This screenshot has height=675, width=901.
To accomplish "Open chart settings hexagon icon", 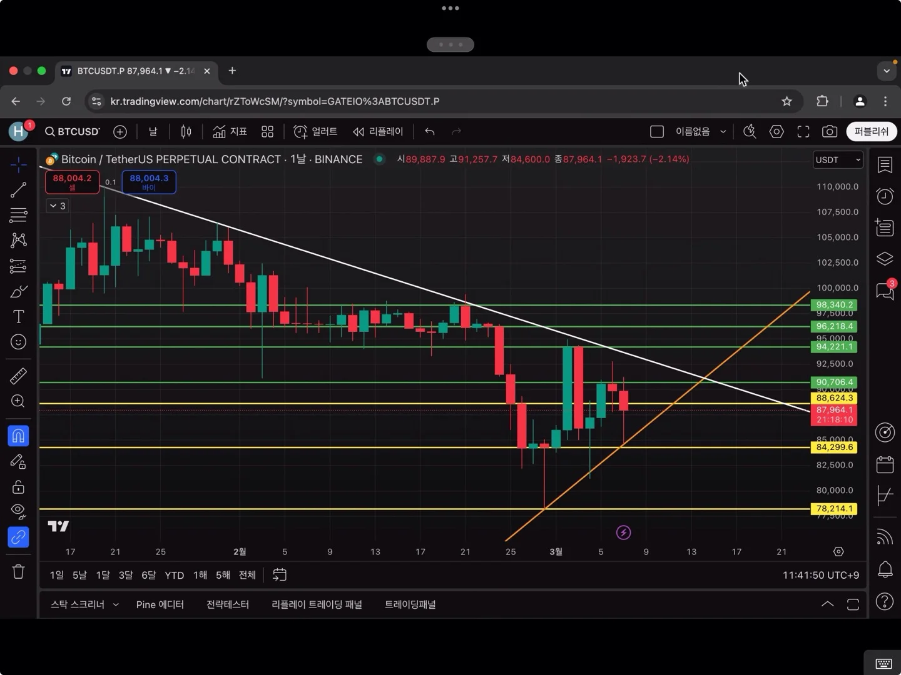I will tap(776, 131).
